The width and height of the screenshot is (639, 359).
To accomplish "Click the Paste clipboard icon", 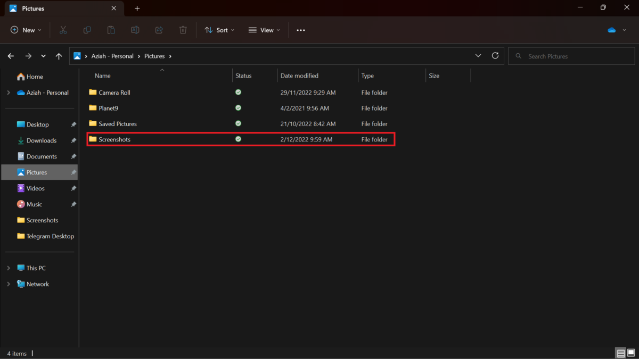I will pos(111,30).
